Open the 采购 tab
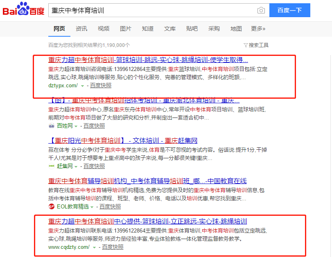This screenshot has height=257, width=332. [214, 29]
